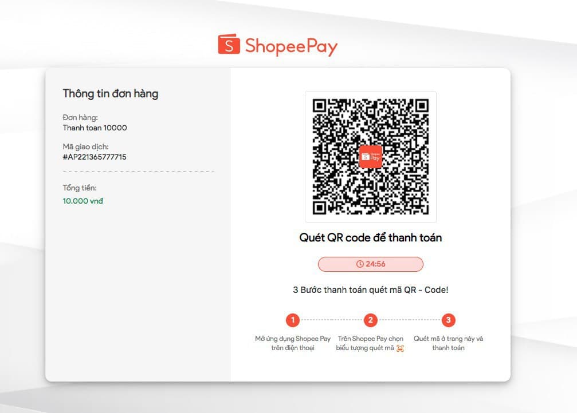
Task: Click the clock icon in the countdown
Action: tap(360, 264)
